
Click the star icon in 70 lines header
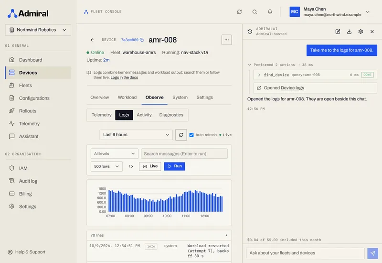coord(226,235)
